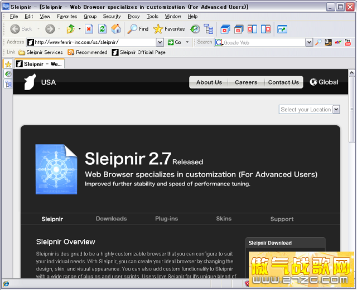Open the Support page tab
Image resolution: width=357 pixels, height=290 pixels.
[x=282, y=219]
